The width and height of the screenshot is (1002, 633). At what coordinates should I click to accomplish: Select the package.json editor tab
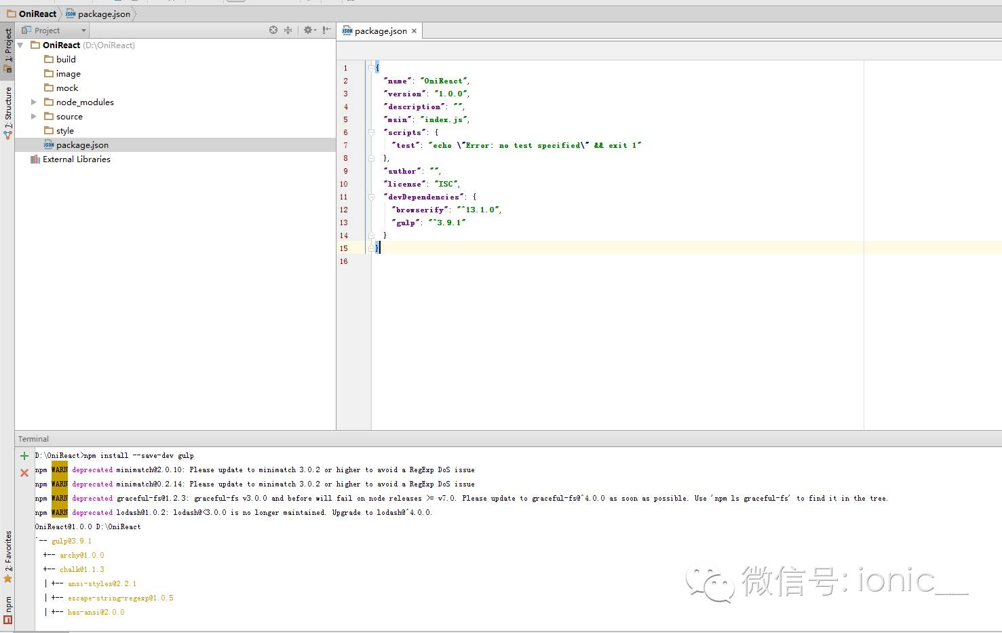click(380, 31)
